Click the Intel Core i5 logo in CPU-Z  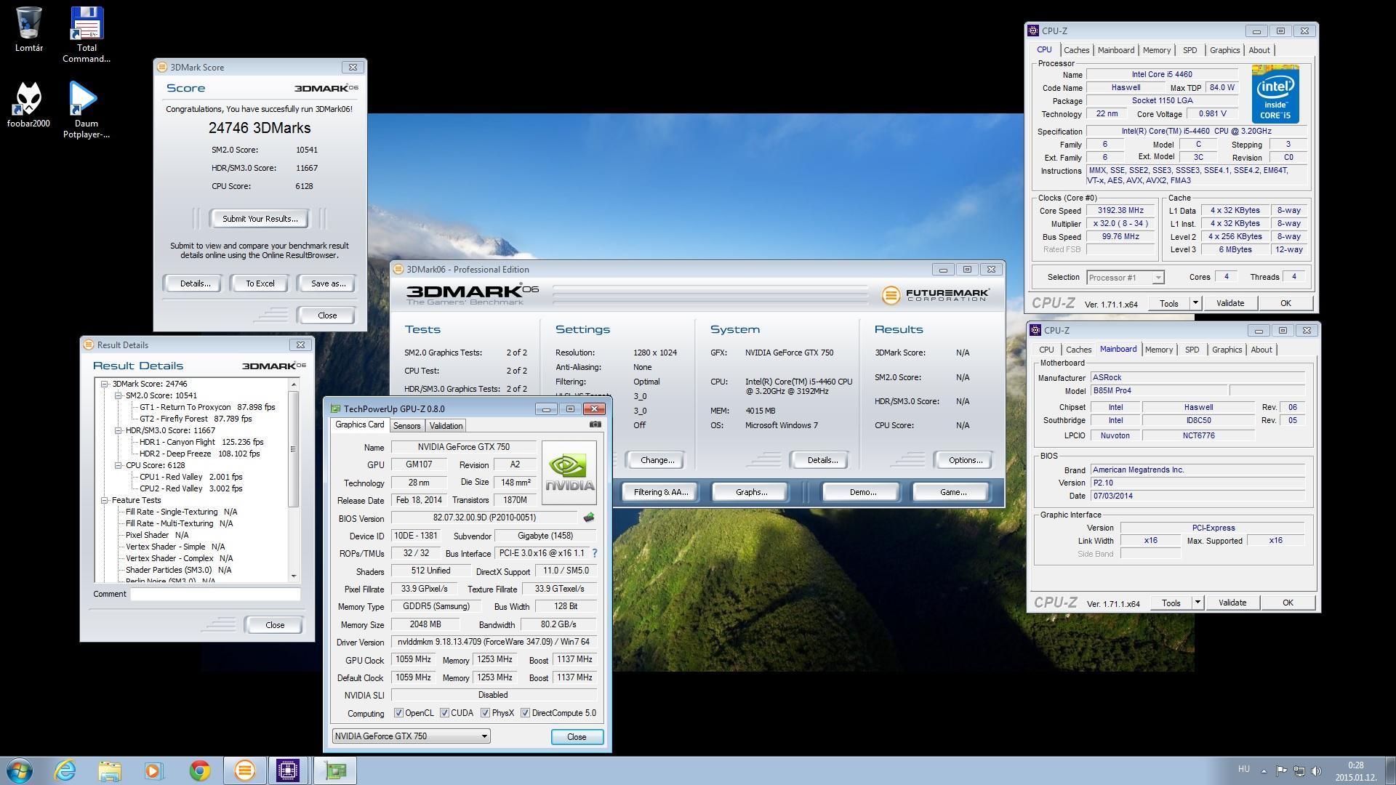pyautogui.click(x=1275, y=94)
